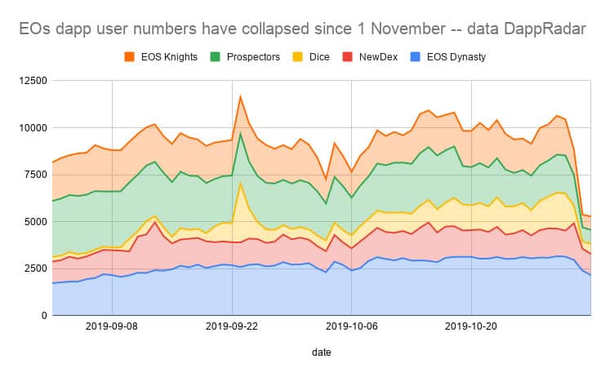Viewport: 610px width, 377px height.
Task: Click the orange EOS Knights legend swatch
Action: pos(130,57)
